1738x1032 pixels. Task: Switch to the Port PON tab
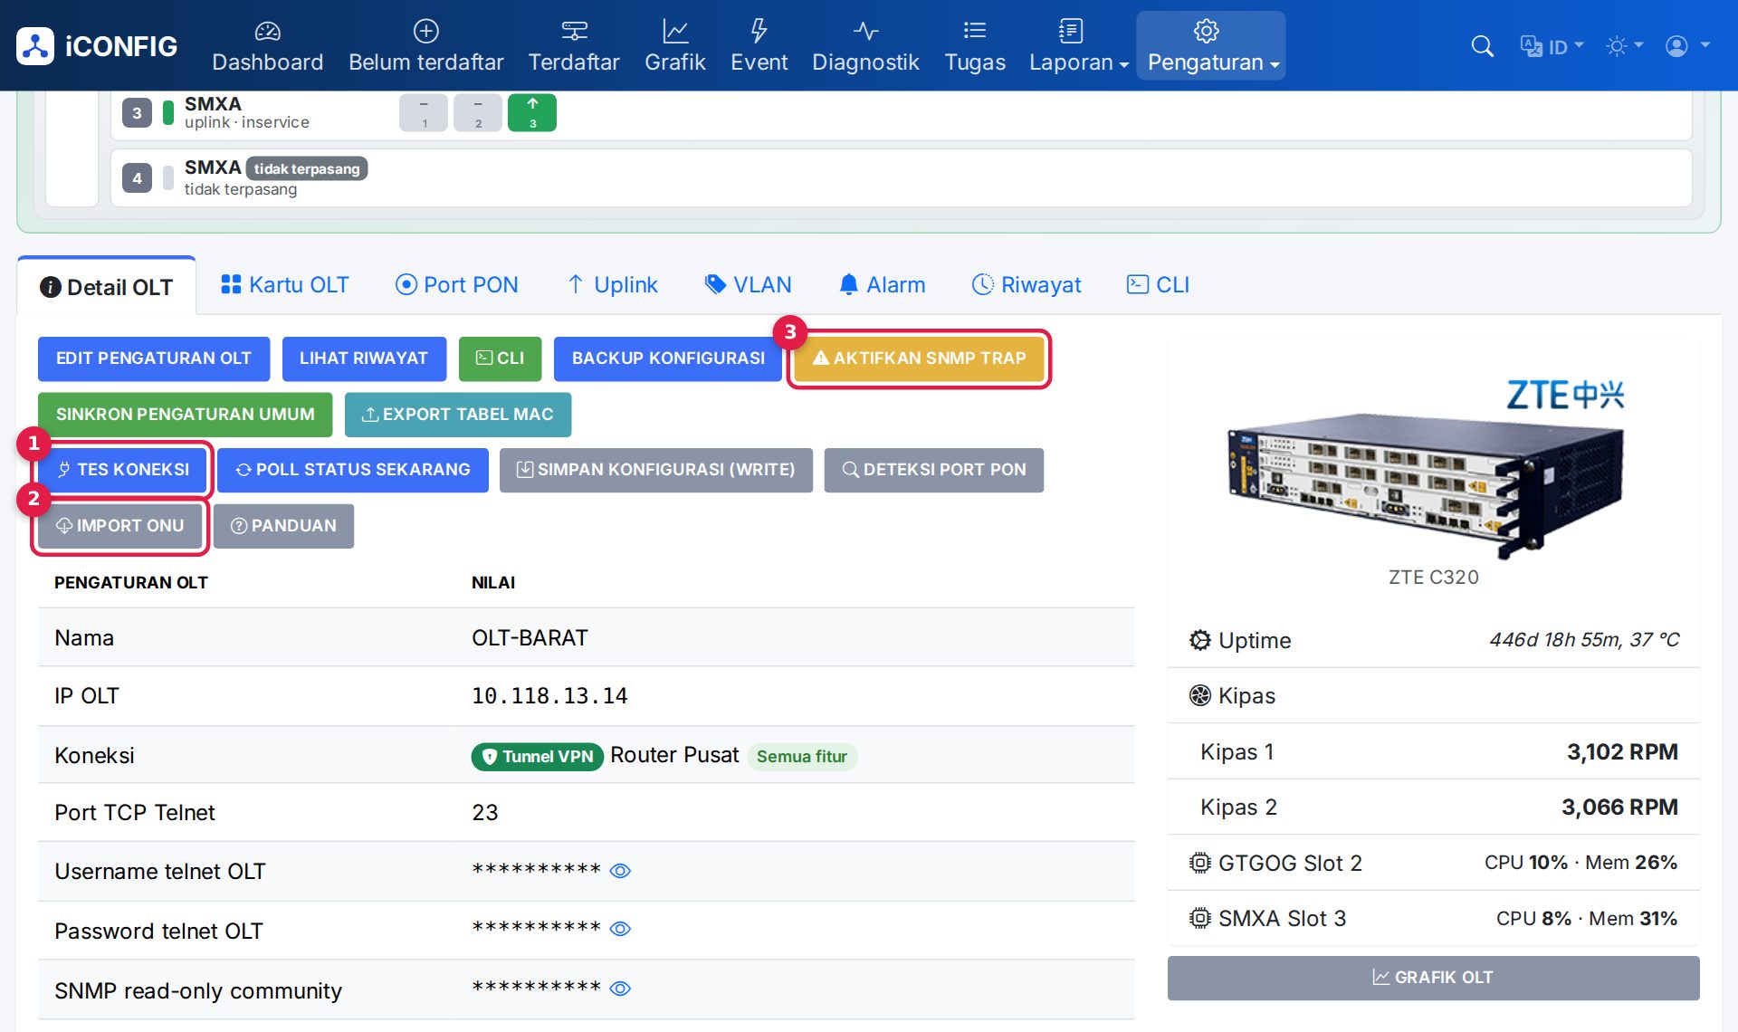tap(457, 285)
